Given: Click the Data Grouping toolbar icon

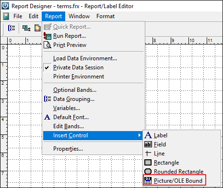Looking at the screenshot, I should 12,28.
